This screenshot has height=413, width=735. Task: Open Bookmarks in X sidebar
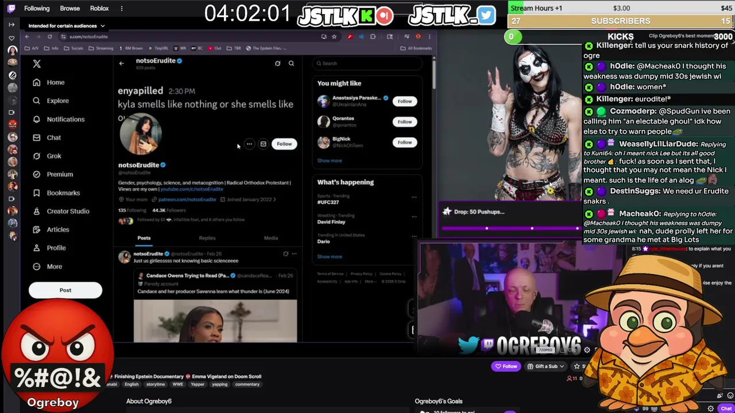coord(56,193)
